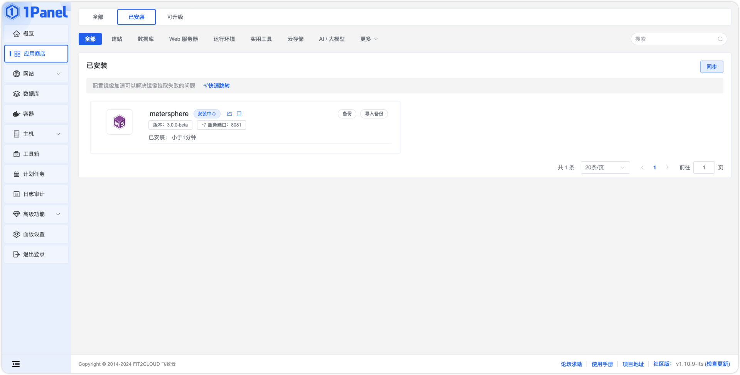Click the 快速跳转 quick jump link
The image size is (740, 375).
pos(216,86)
